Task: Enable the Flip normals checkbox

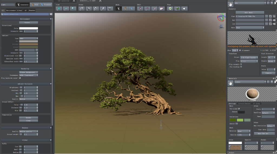Action: pos(241,64)
